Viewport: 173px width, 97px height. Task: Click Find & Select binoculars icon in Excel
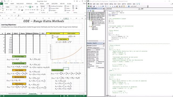(76, 8)
